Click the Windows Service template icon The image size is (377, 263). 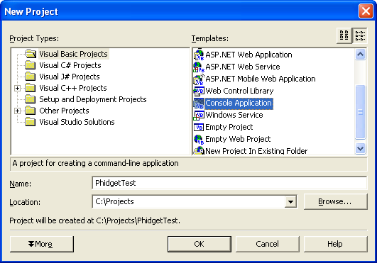tap(199, 115)
